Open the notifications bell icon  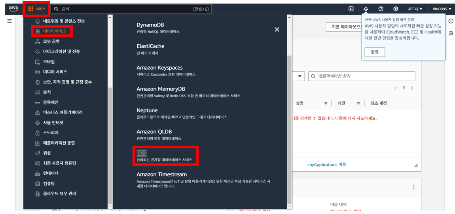point(366,9)
